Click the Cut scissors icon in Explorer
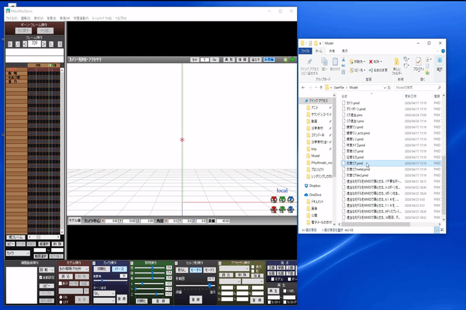 click(344, 59)
